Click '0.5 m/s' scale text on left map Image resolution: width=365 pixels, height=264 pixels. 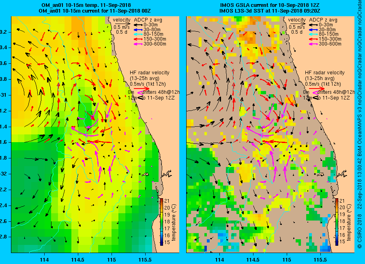(122, 27)
